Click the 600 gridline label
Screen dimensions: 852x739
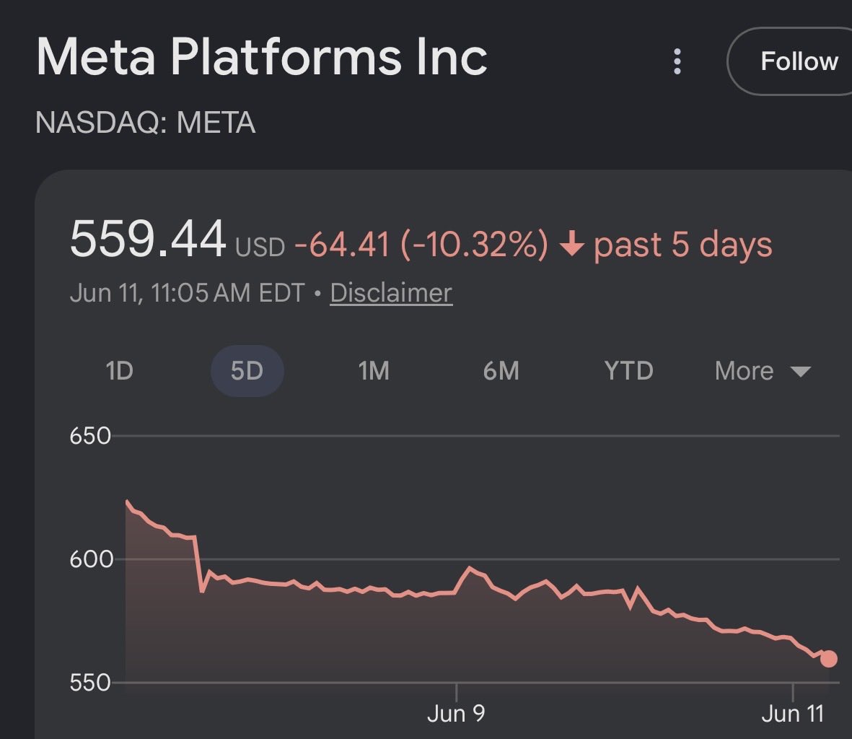tap(91, 559)
